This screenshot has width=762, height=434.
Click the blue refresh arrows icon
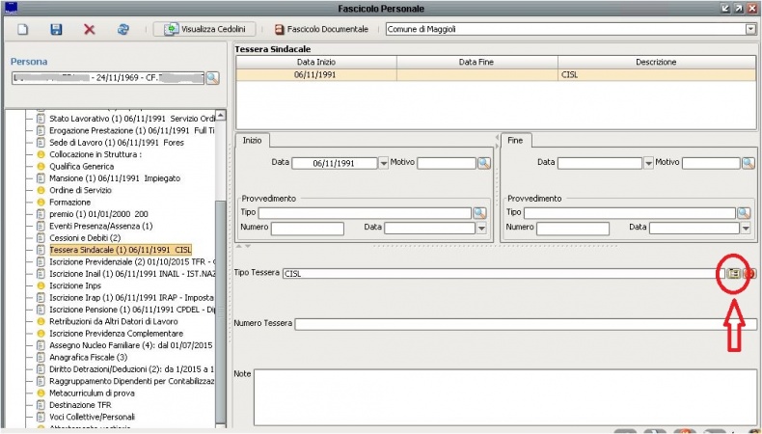click(122, 30)
